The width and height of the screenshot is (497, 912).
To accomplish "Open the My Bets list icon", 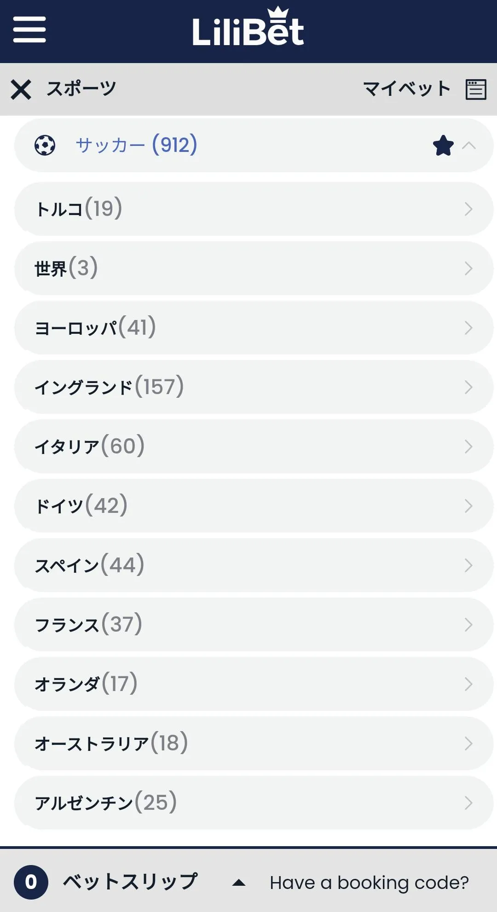I will [476, 89].
